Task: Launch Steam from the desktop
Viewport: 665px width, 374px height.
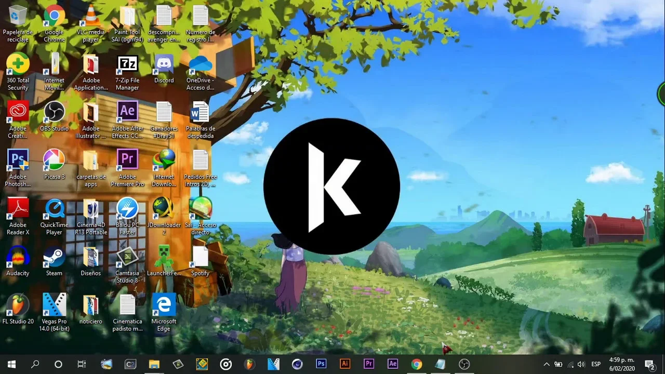Action: point(54,258)
